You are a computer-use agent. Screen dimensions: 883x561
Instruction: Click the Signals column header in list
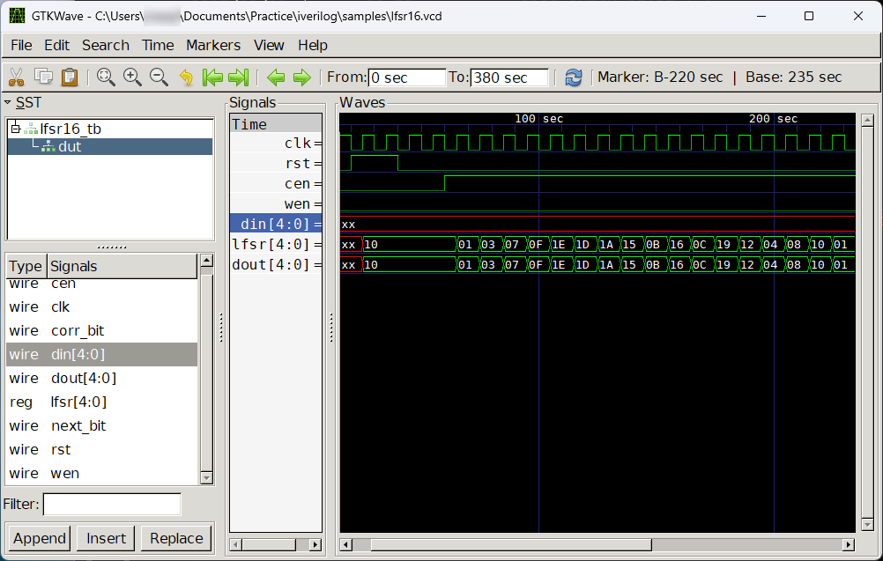pyautogui.click(x=122, y=266)
